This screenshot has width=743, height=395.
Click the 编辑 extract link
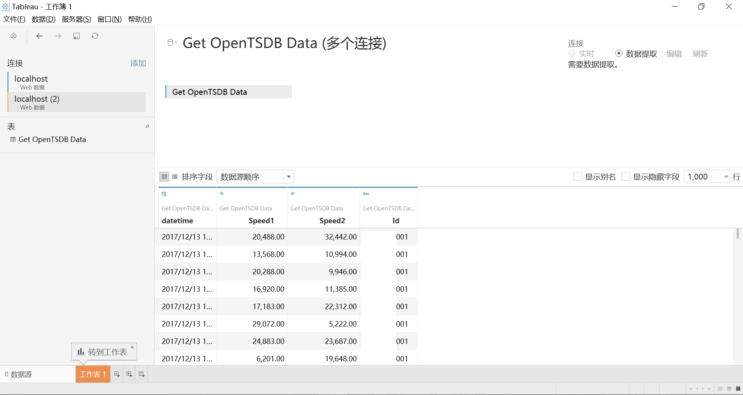(674, 54)
